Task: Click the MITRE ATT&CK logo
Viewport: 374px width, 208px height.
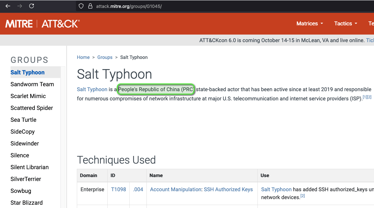Action: (42, 24)
